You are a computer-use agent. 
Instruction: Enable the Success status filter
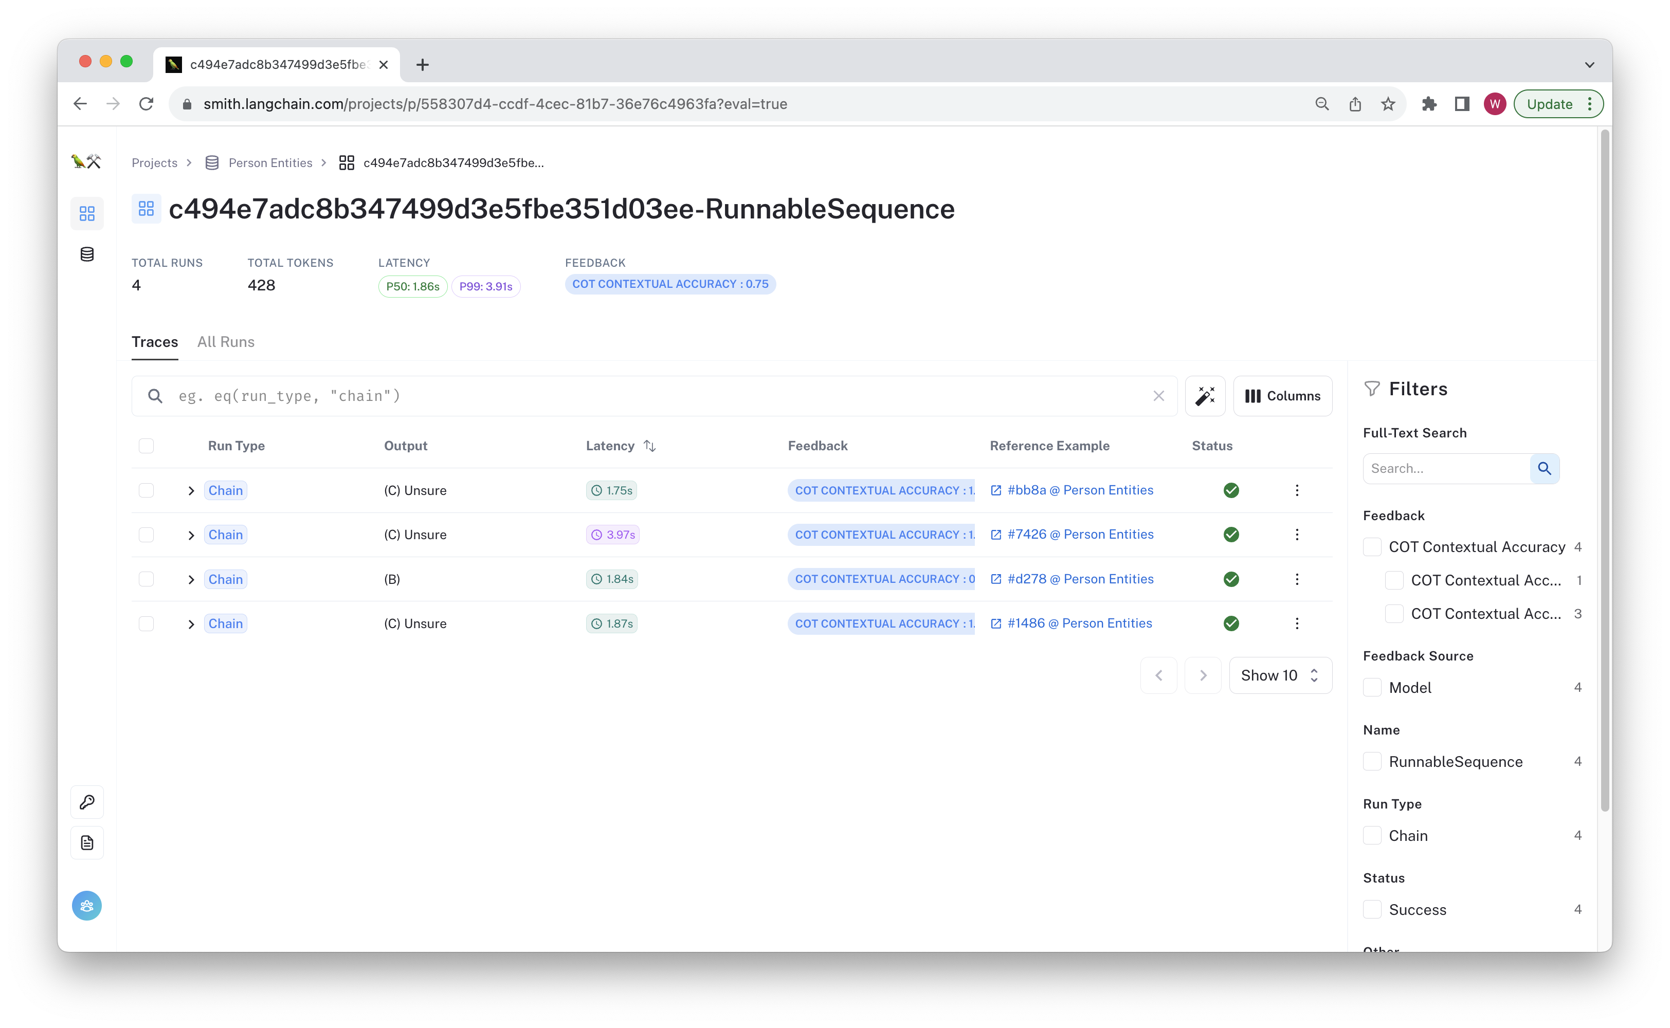pyautogui.click(x=1372, y=910)
